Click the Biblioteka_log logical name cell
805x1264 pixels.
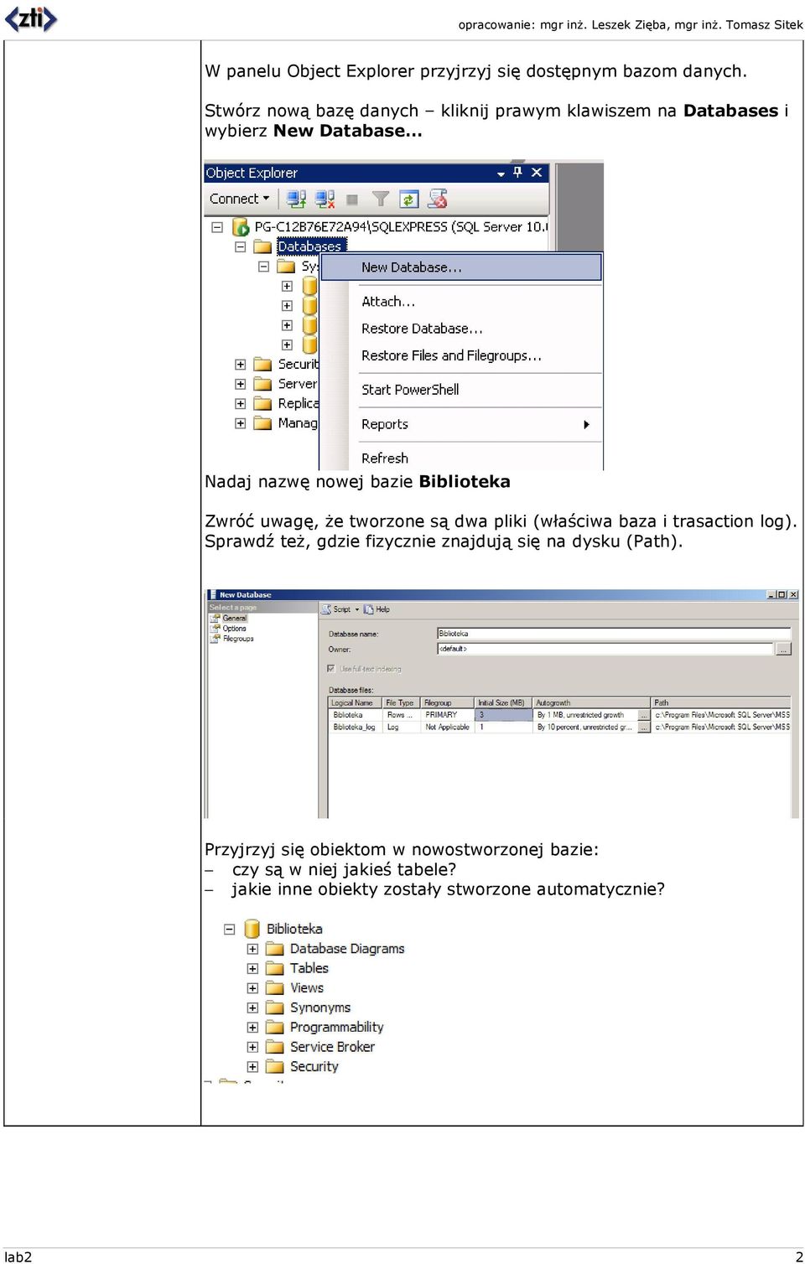355,727
